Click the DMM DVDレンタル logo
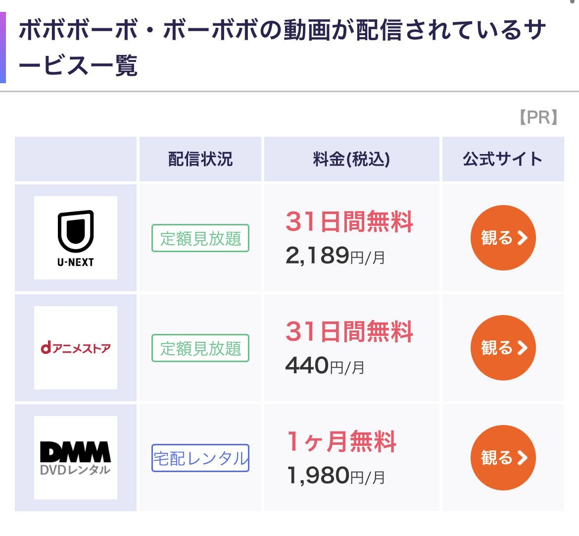Viewport: 579px width, 536px height. tap(76, 458)
